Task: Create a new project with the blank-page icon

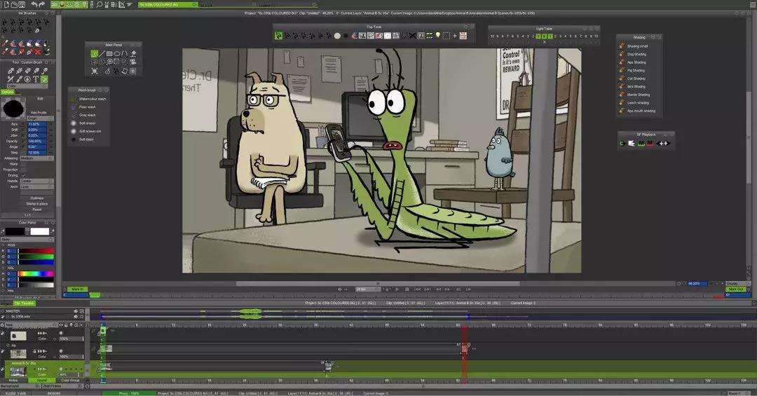Action: pyautogui.click(x=7, y=4)
